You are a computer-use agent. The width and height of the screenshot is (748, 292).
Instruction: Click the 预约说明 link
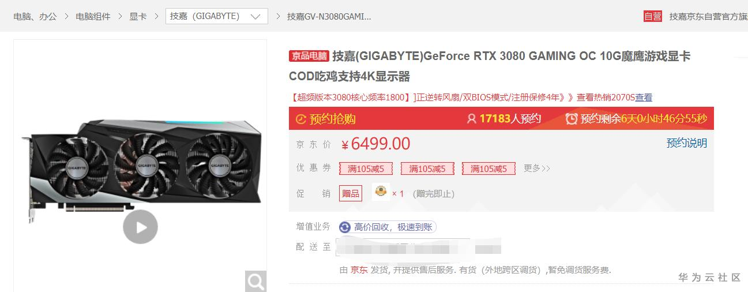tap(687, 143)
